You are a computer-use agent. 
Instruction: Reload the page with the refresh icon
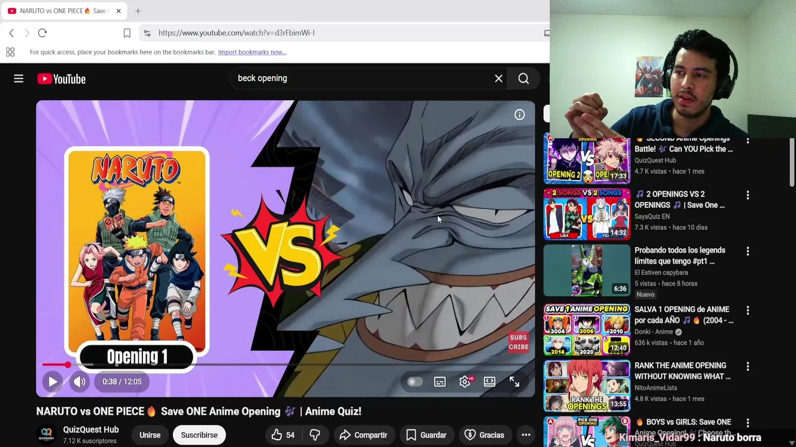42,33
